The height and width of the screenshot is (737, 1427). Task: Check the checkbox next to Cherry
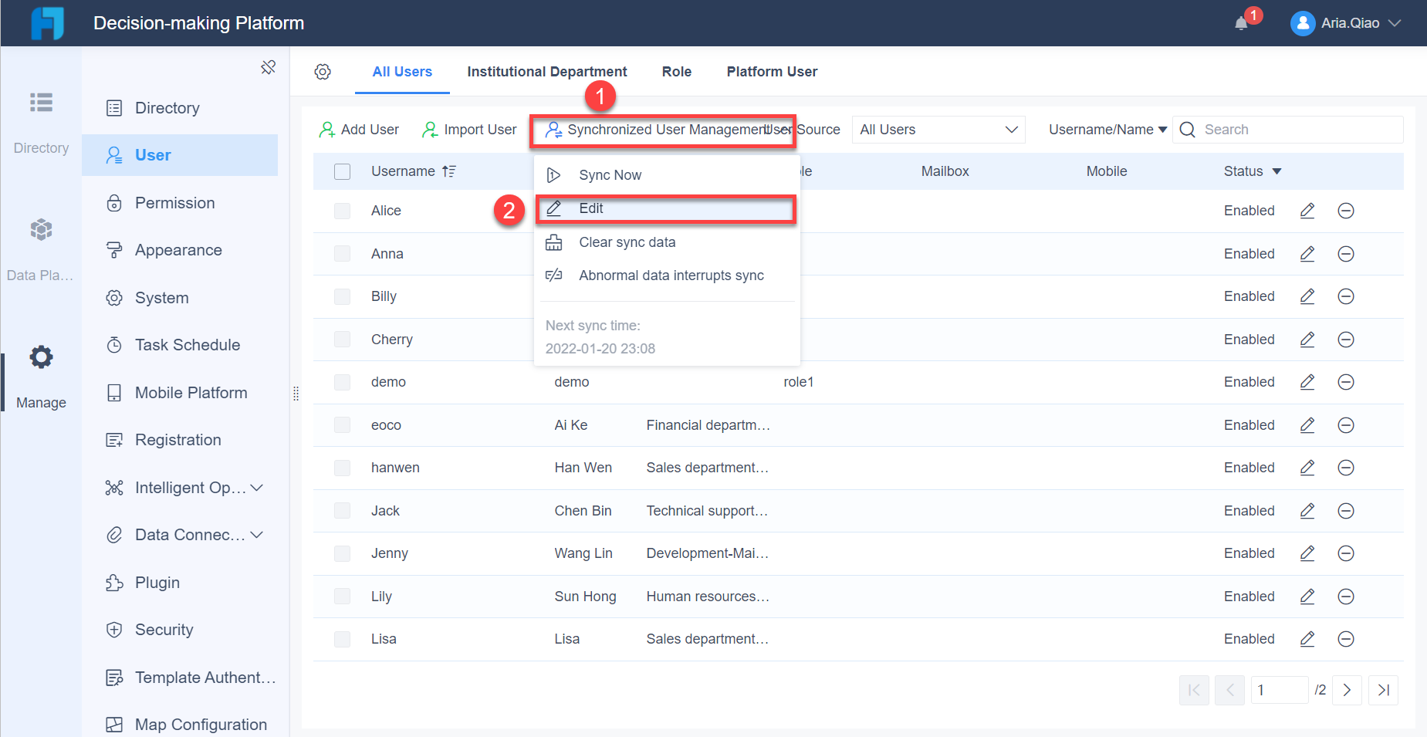[x=342, y=340]
